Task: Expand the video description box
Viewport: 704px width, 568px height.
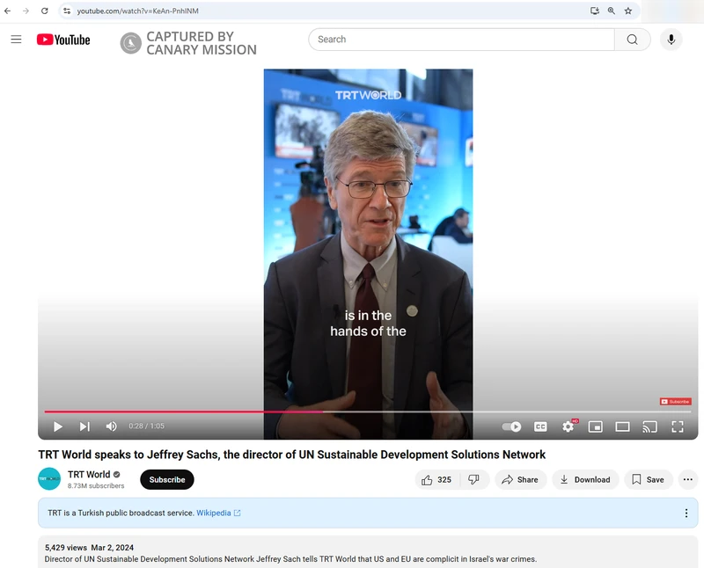Action: pos(368,553)
